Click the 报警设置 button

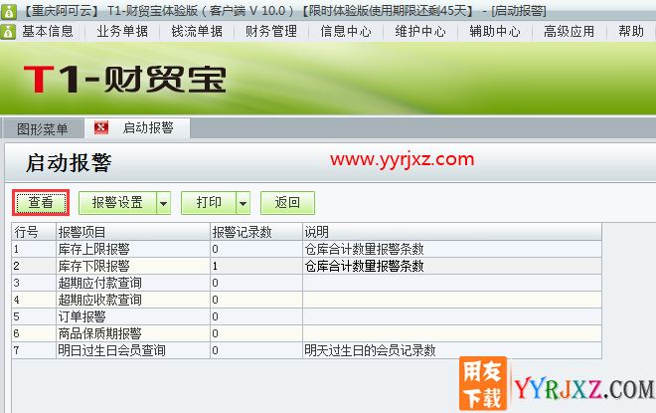[117, 203]
